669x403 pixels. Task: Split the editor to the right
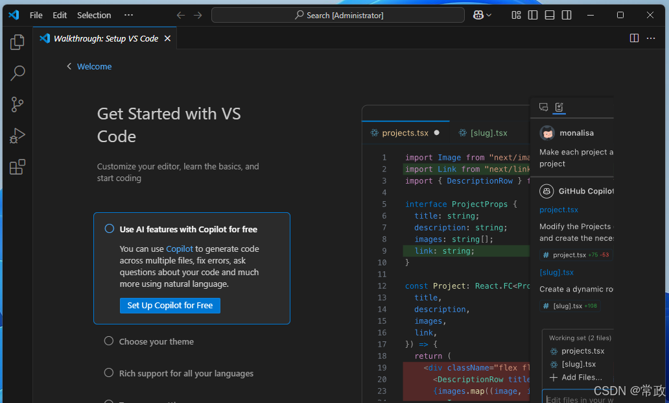click(635, 38)
